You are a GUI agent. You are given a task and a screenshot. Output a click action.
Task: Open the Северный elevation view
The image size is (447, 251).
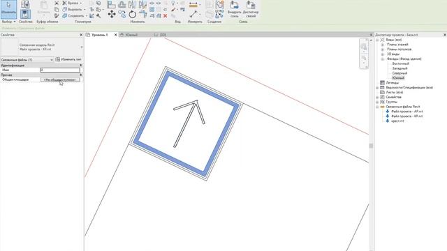(400, 73)
